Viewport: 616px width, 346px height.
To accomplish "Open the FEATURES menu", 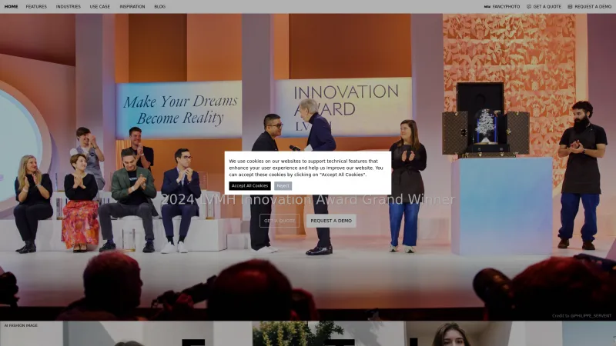I will click(36, 7).
